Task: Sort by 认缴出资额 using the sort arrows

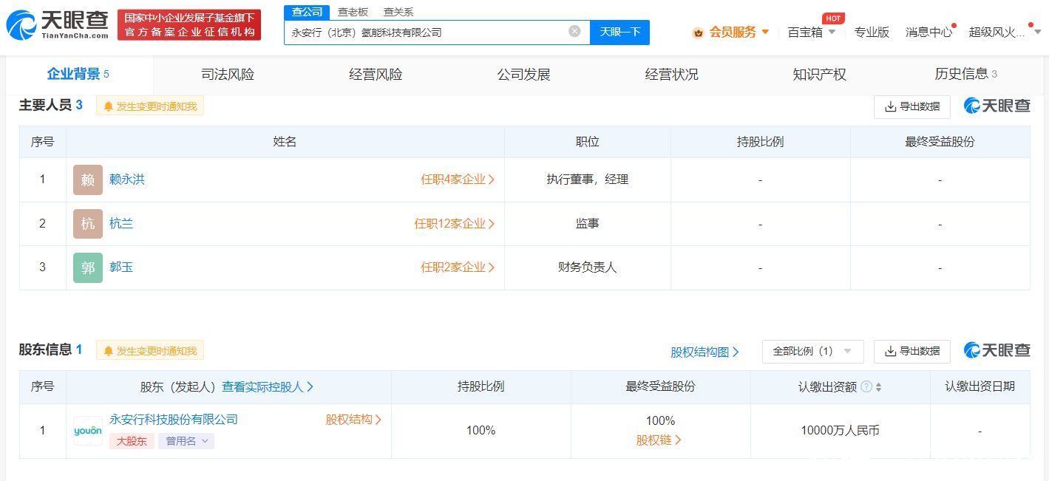Action: pyautogui.click(x=878, y=387)
